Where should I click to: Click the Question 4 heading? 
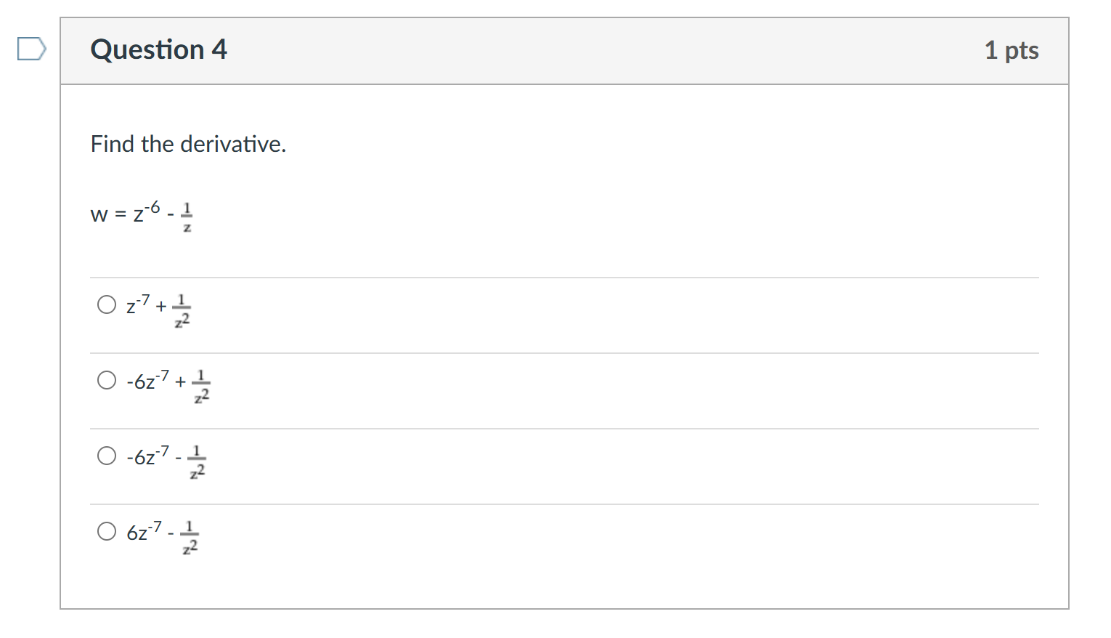pyautogui.click(x=158, y=49)
